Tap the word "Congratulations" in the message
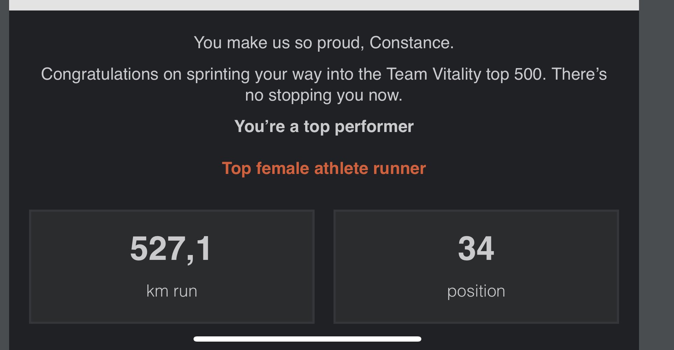Screen dimensions: 674x350 (100, 74)
